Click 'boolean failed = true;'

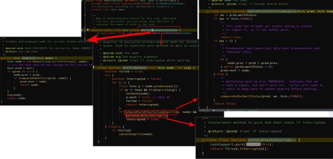124,71
